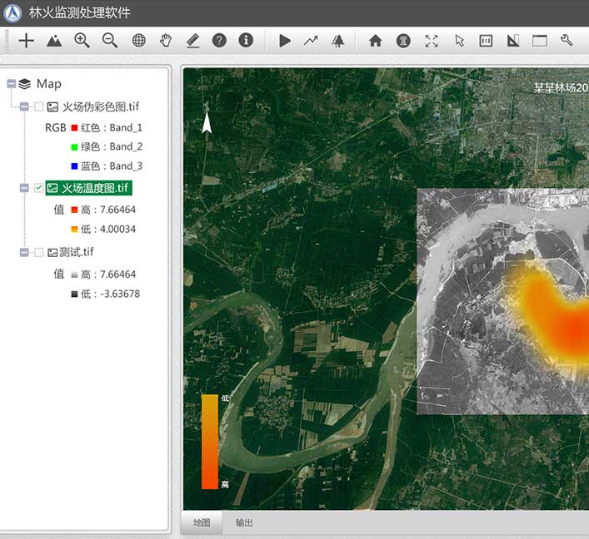This screenshot has width=589, height=539.
Task: Click the trend line arrow icon
Action: [x=311, y=41]
